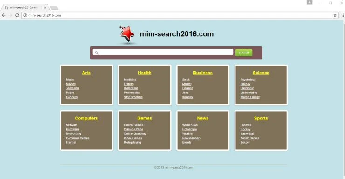Click into the search input field
Image resolution: width=345 pixels, height=179 pixels.
[x=163, y=52]
